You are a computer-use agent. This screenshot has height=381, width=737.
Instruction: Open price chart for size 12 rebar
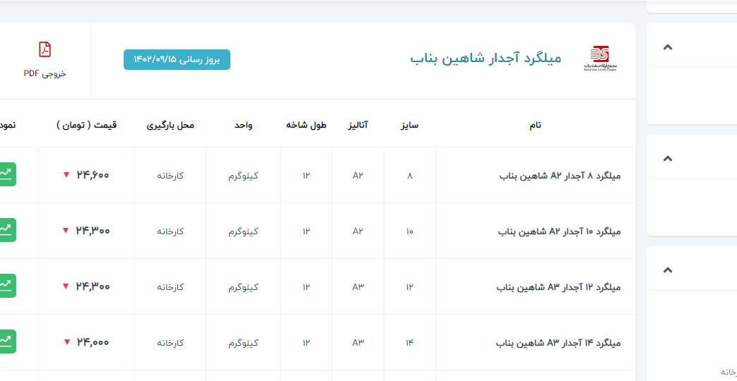(x=6, y=286)
